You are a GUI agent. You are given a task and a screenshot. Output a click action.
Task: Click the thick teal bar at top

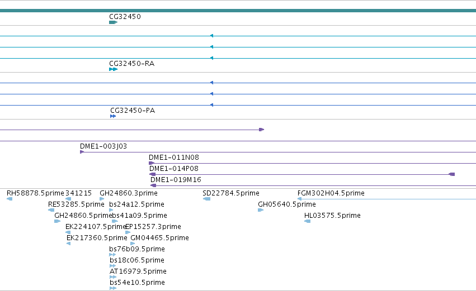point(238,11)
